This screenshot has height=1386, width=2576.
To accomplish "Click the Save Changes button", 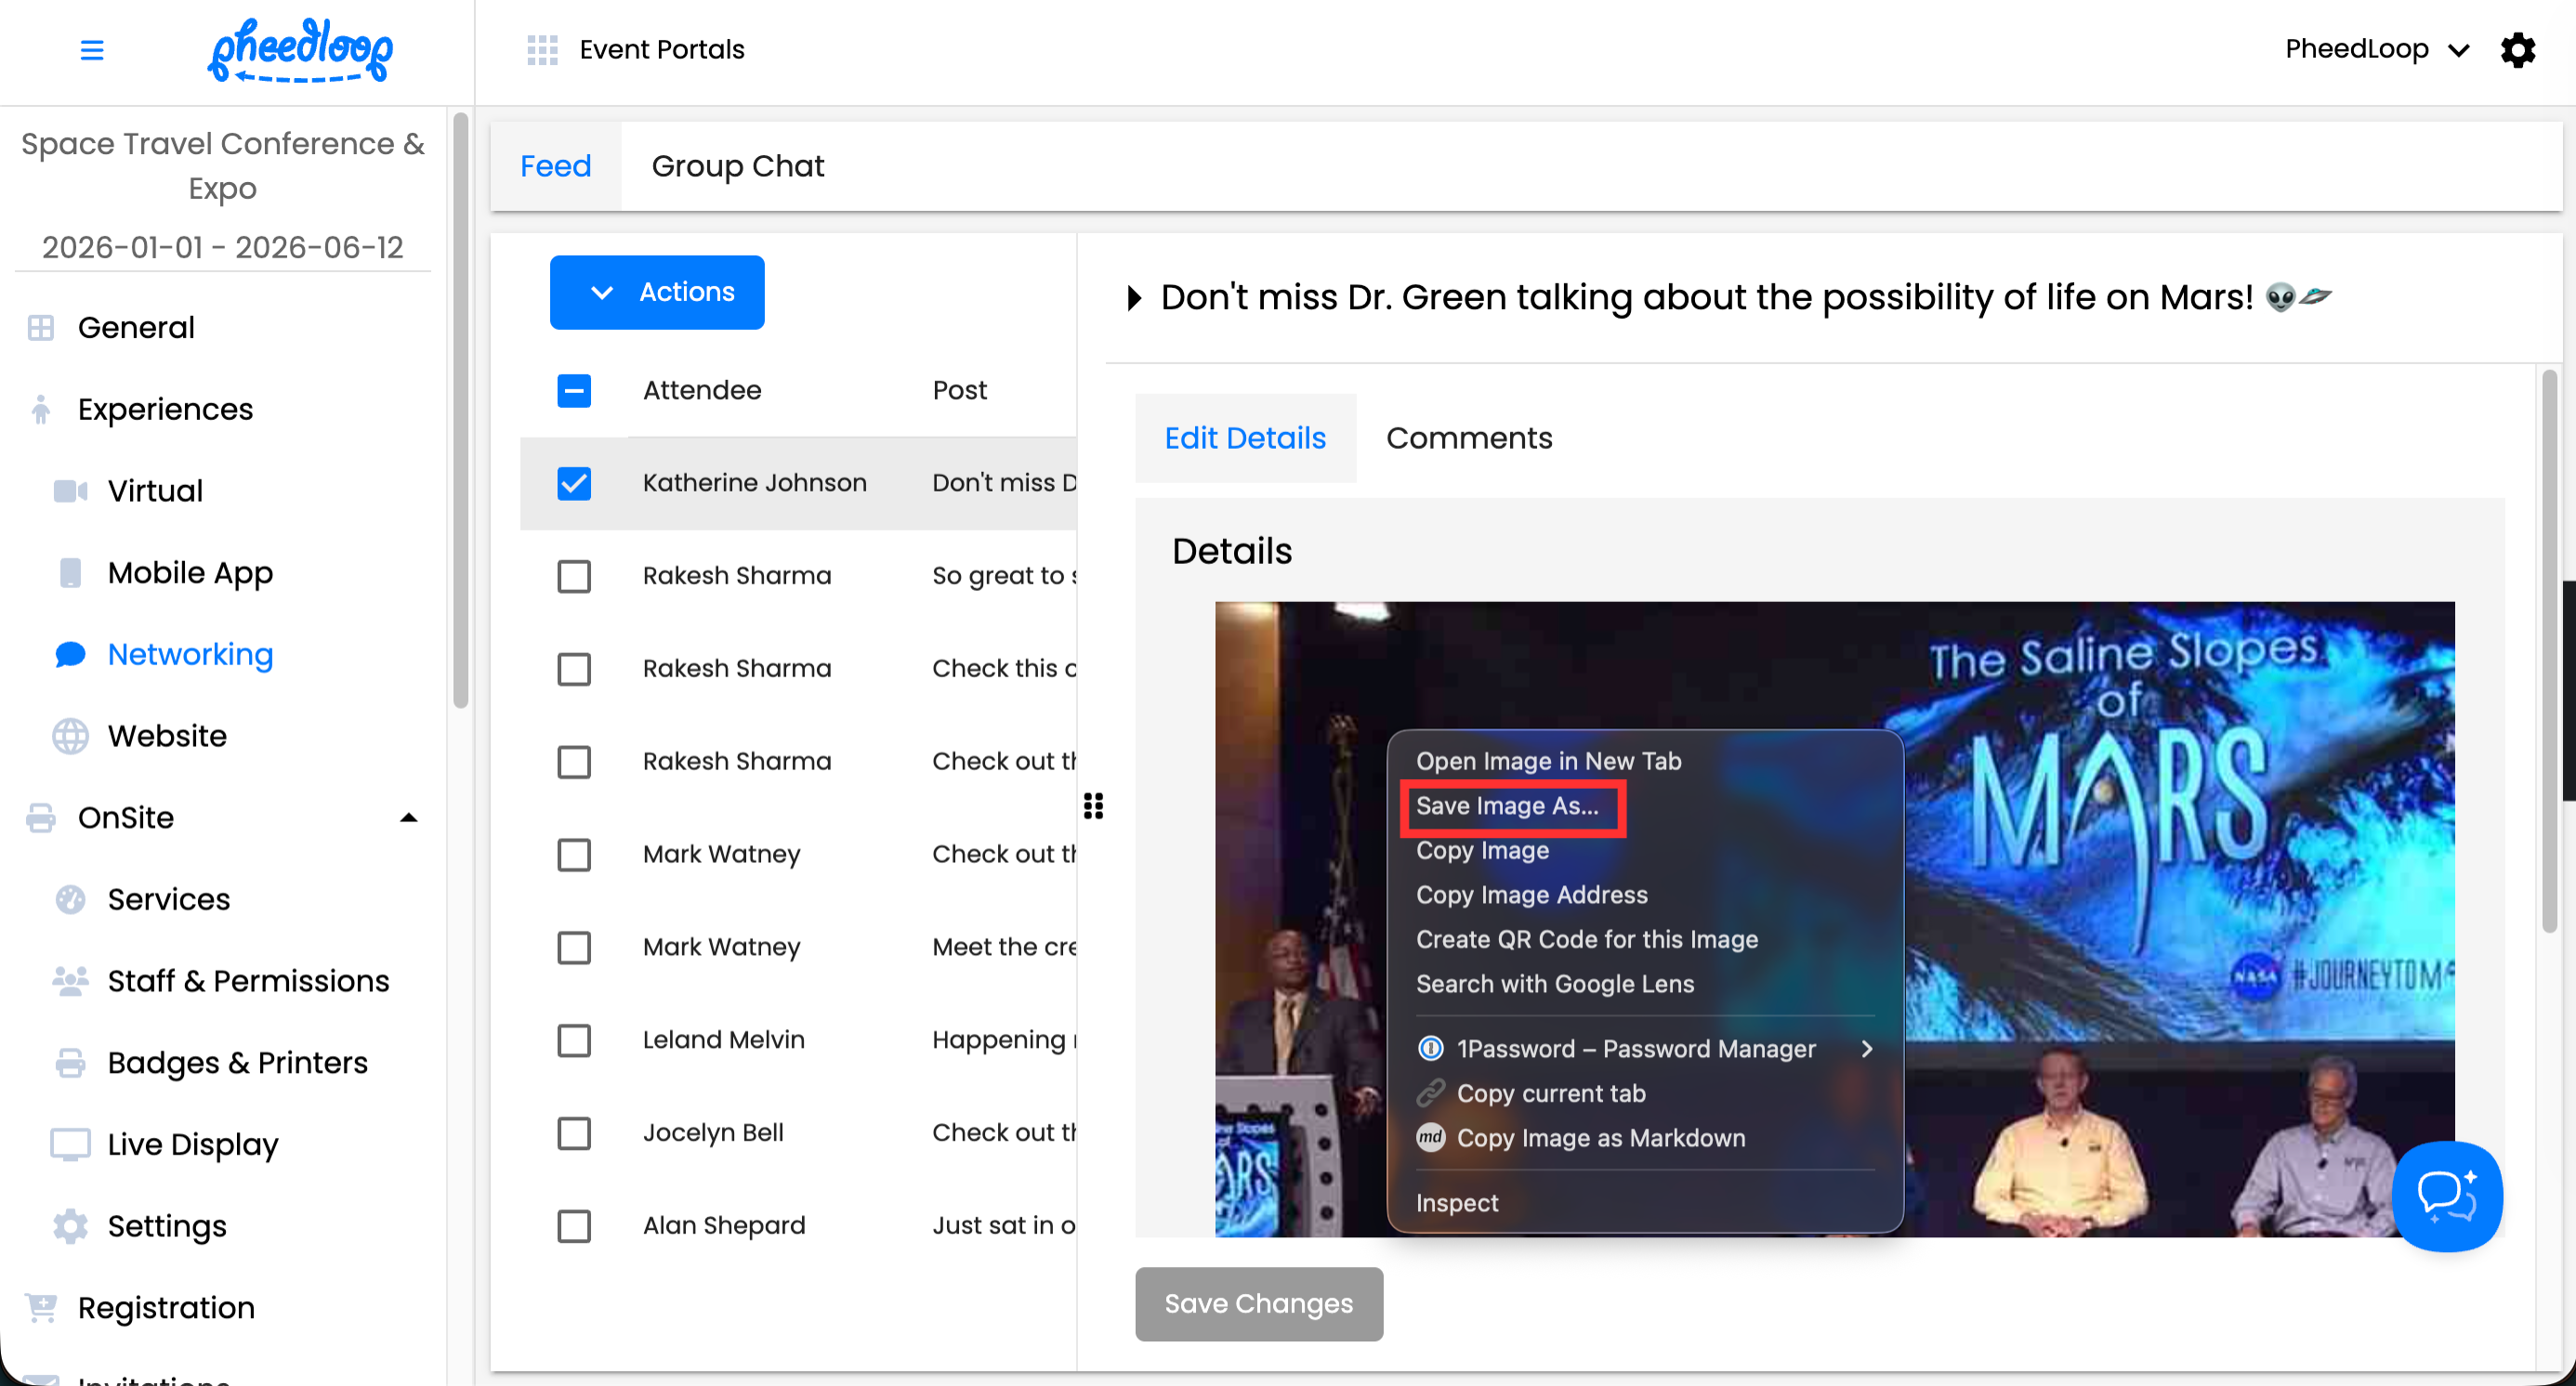I will (1258, 1303).
